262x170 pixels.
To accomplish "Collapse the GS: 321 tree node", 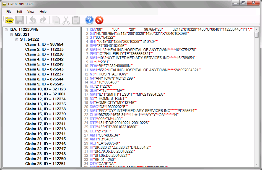I will (x=11, y=35).
